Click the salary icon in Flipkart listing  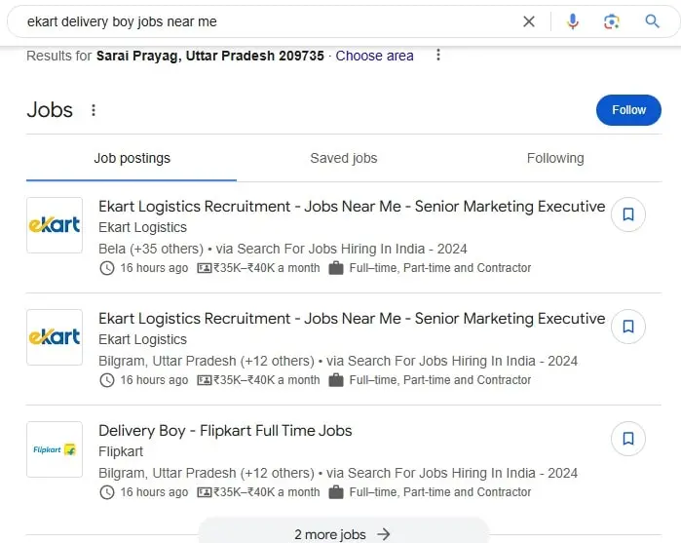[205, 492]
